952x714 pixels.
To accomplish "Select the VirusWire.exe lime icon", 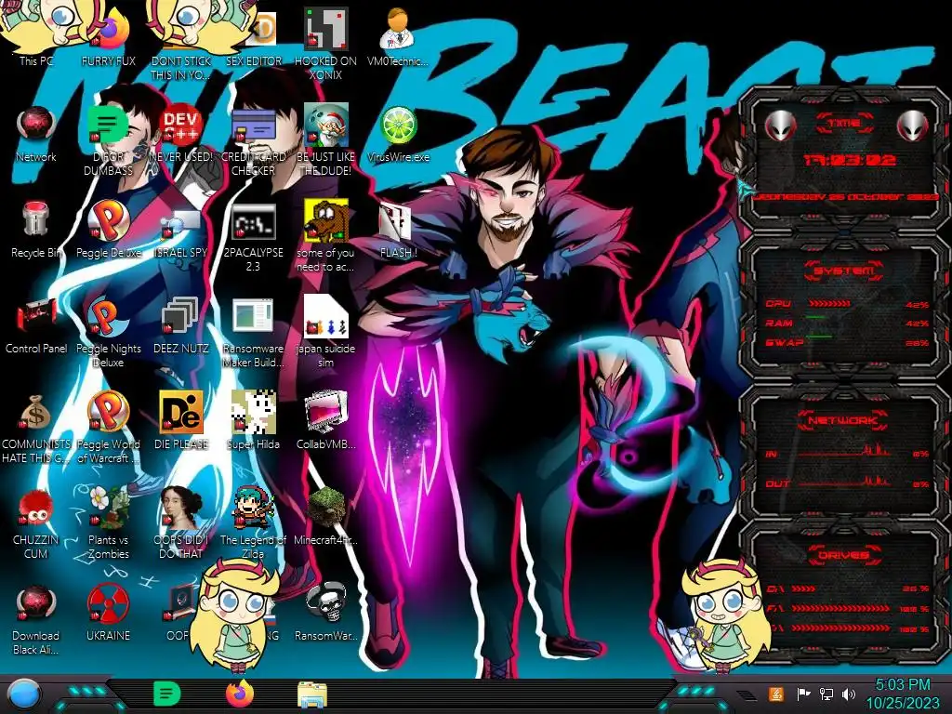I will [x=398, y=134].
